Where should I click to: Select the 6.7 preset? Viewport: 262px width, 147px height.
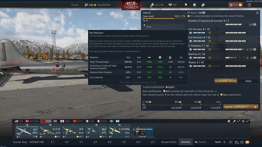pos(95,142)
